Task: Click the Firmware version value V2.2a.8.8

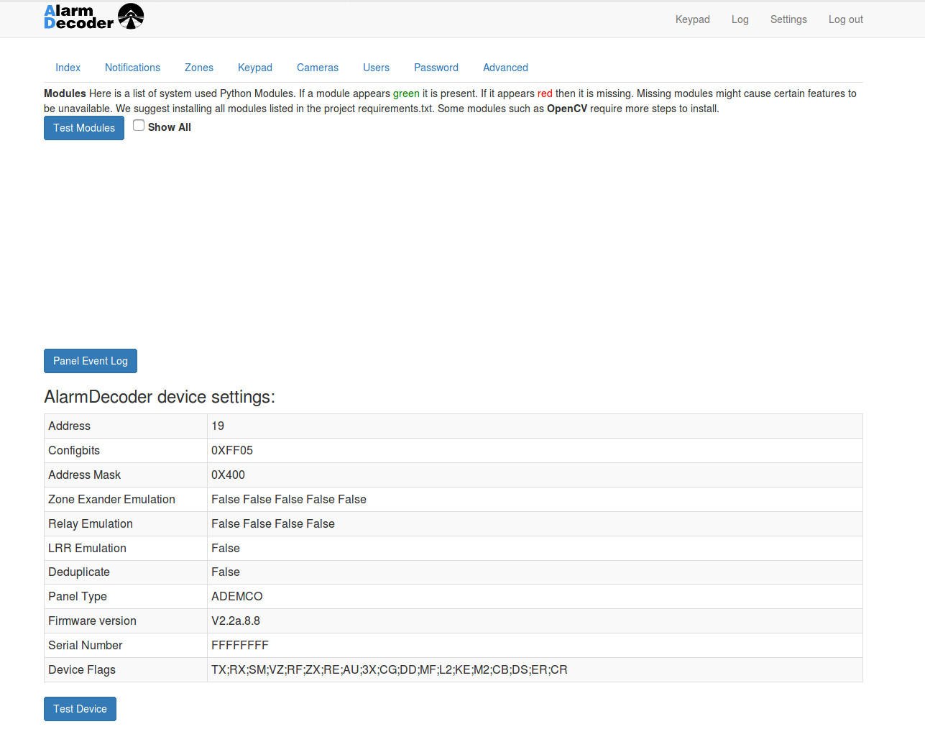Action: point(236,621)
